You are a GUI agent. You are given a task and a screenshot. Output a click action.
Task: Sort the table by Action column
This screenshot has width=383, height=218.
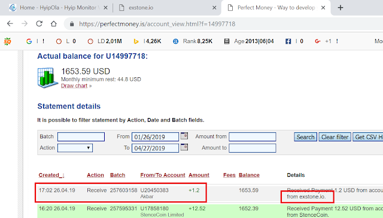click(95, 175)
